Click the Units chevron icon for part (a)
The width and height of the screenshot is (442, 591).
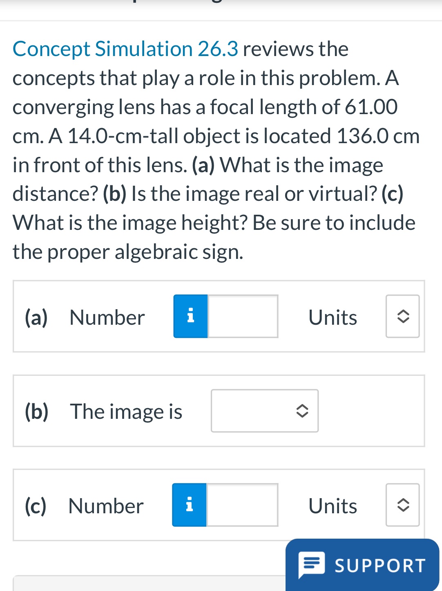tap(402, 316)
